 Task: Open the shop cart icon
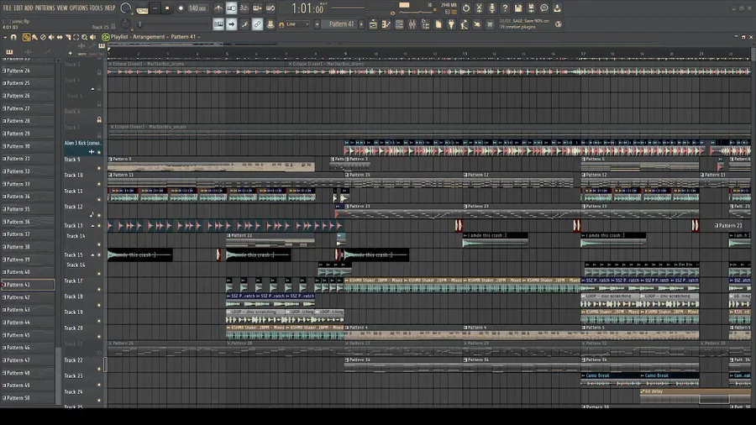[490, 24]
